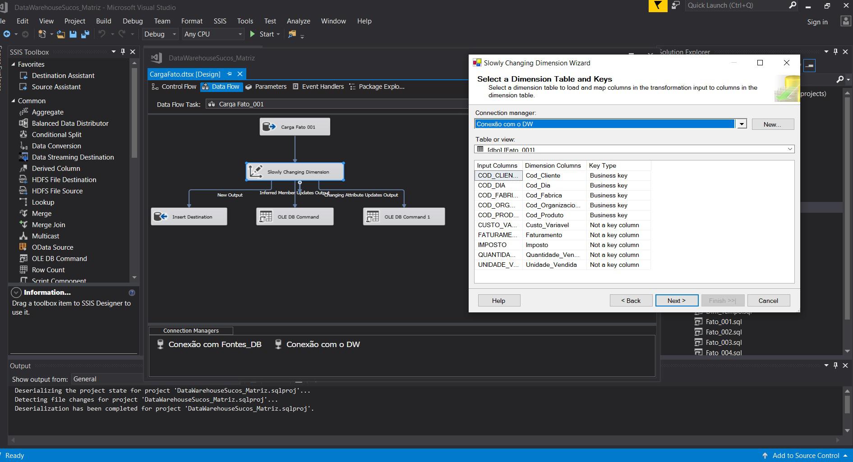Collapse the Common toolbox group
Viewport: 853px width, 462px height.
(x=13, y=101)
